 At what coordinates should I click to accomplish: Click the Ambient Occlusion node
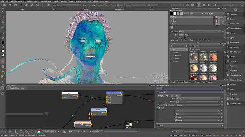click(x=82, y=123)
